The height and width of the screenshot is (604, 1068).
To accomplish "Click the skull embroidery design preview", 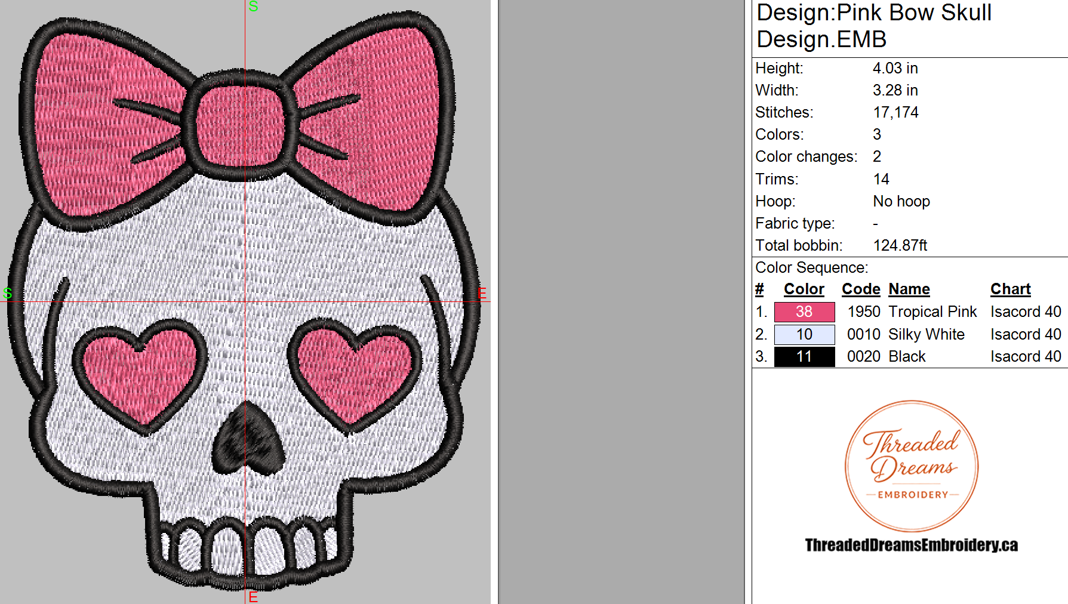I will (245, 301).
